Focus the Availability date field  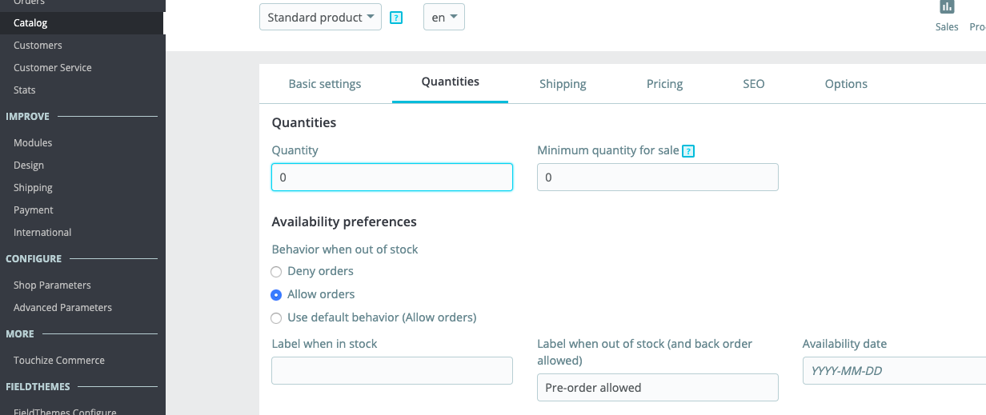click(894, 370)
